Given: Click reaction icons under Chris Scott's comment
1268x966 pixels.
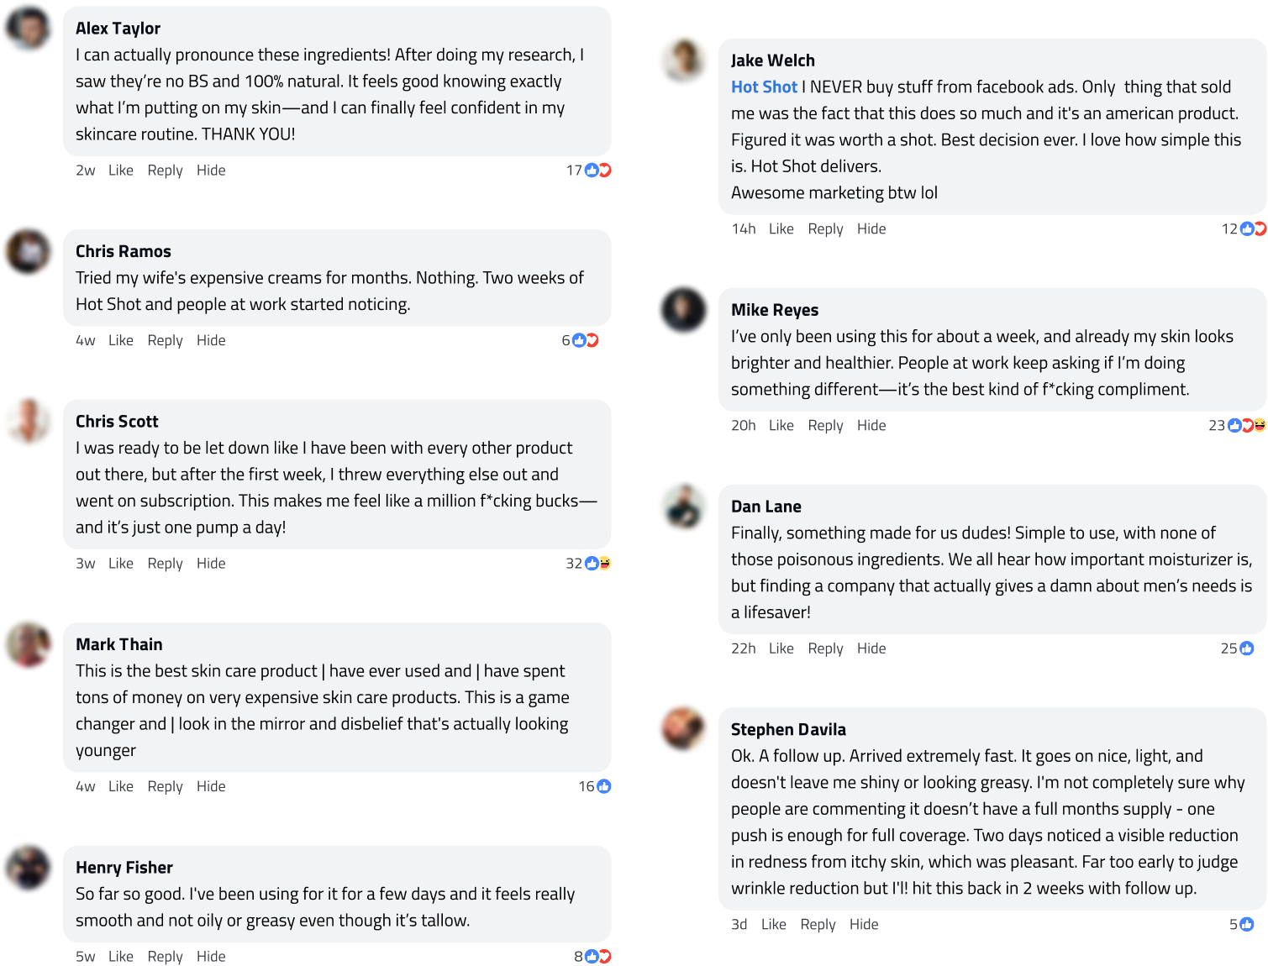Looking at the screenshot, I should (597, 563).
